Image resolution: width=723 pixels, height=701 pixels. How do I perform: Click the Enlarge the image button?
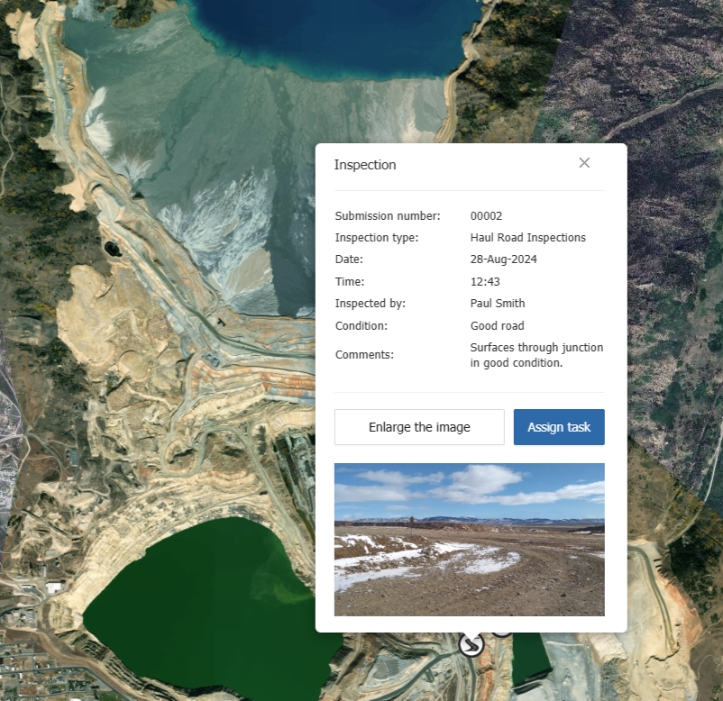click(419, 427)
